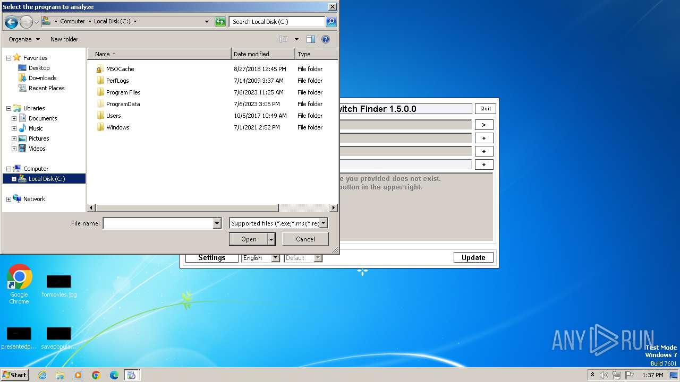Open Downloads in Favorites

click(x=42, y=78)
